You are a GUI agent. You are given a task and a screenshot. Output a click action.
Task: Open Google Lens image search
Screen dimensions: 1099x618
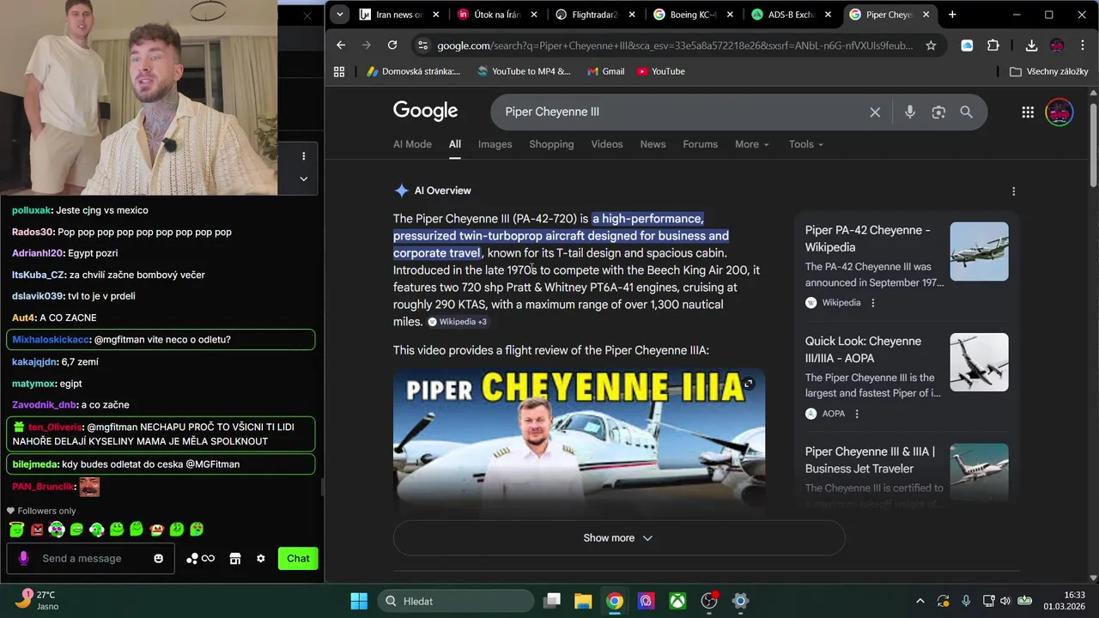[938, 112]
